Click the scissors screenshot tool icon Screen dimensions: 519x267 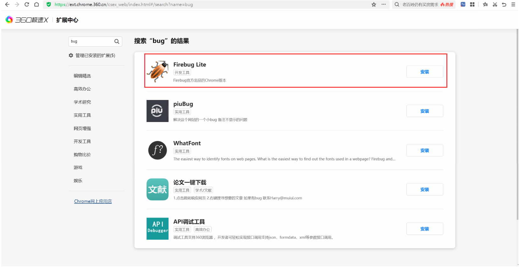495,4
